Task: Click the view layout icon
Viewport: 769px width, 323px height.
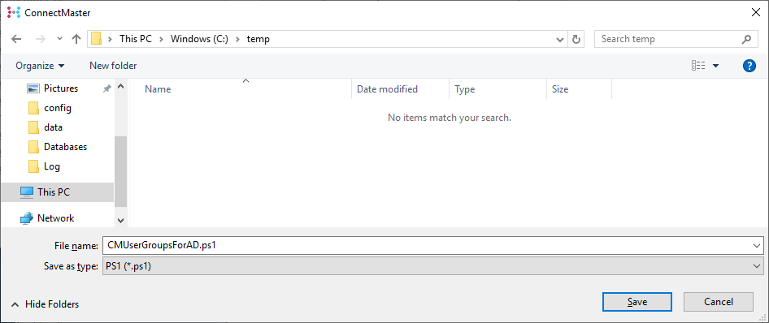Action: [698, 66]
